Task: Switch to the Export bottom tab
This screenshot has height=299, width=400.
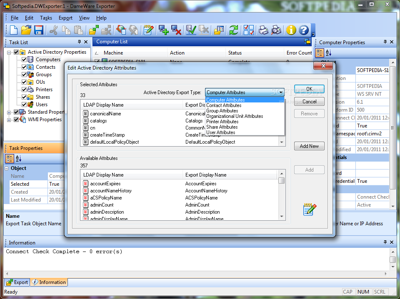Action: (17, 282)
